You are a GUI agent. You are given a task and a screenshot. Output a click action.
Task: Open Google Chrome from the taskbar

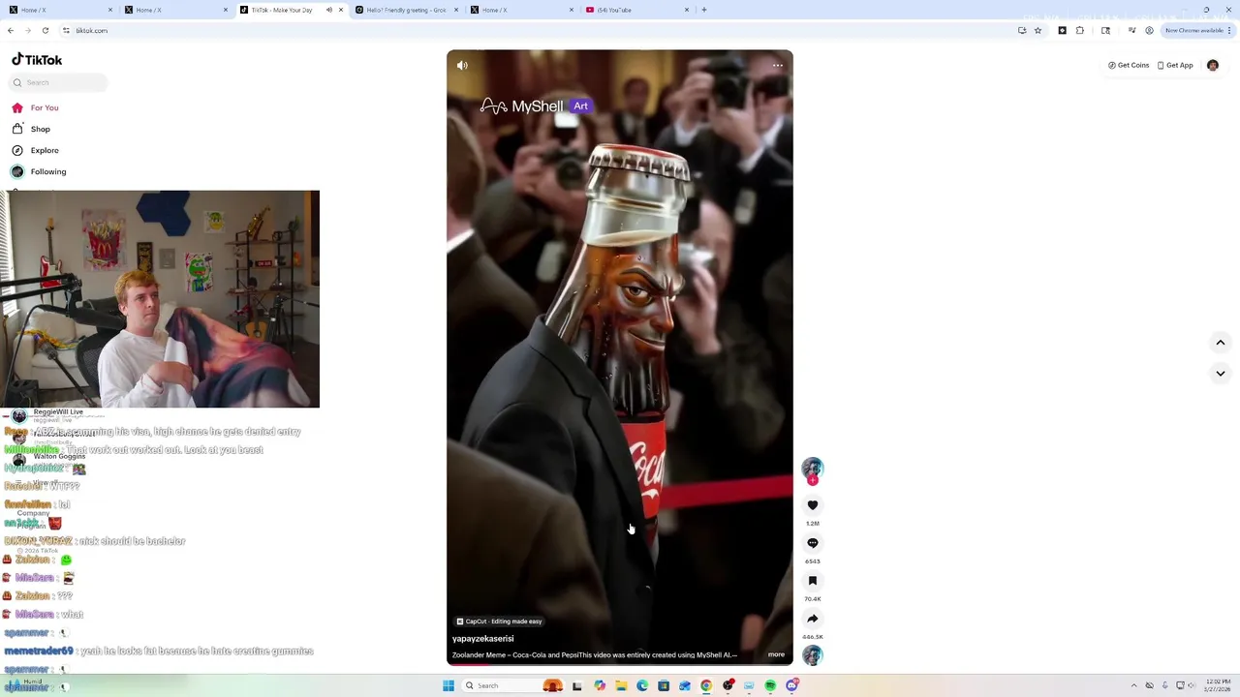tap(706, 685)
